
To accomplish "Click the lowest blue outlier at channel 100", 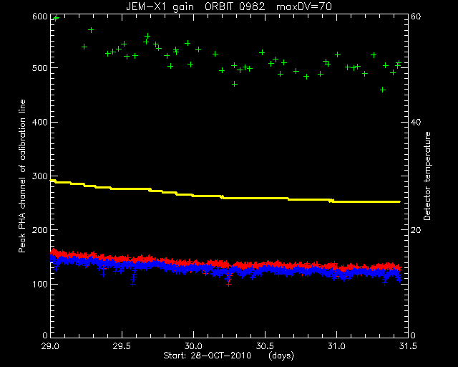I will click(133, 284).
